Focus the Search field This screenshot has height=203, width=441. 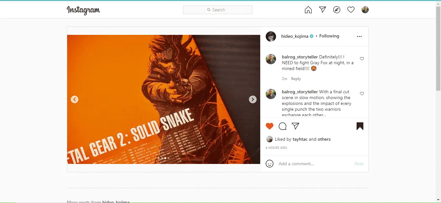[x=218, y=10]
